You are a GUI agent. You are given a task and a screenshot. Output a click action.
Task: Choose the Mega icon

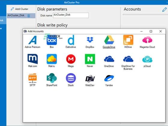(71, 59)
